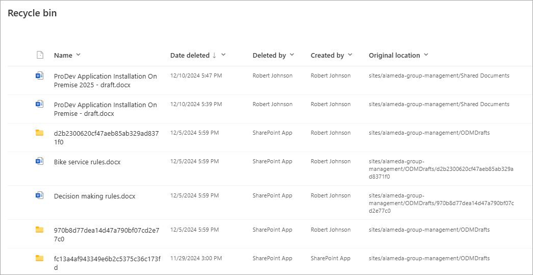
Task: Click original location of Decision making rules.docx
Action: [441, 203]
